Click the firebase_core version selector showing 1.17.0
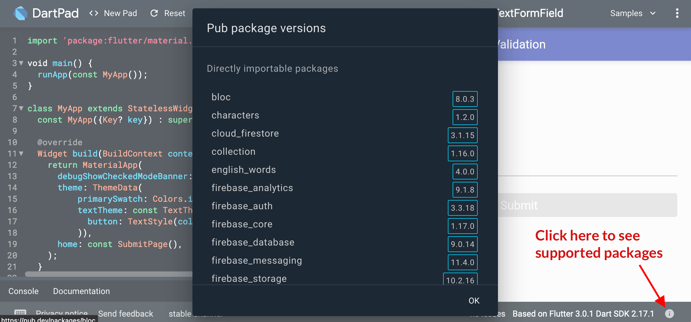 (x=462, y=226)
